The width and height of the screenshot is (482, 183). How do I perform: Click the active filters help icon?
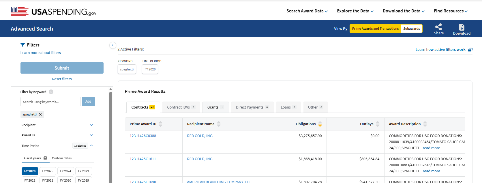click(x=470, y=50)
